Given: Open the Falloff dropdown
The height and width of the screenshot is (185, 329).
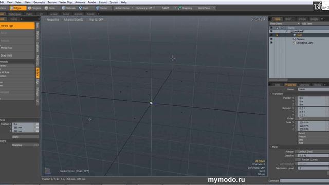Looking at the screenshot, I should click(167, 8).
